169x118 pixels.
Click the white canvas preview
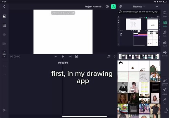63,32
